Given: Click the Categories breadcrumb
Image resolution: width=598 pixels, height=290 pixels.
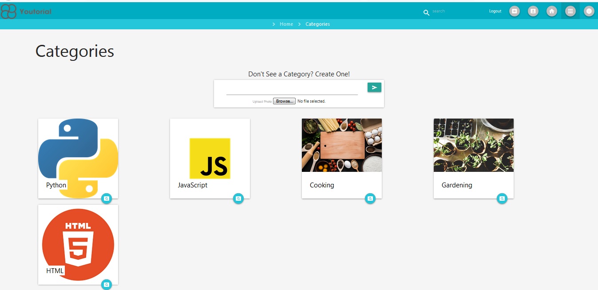Looking at the screenshot, I should point(317,24).
